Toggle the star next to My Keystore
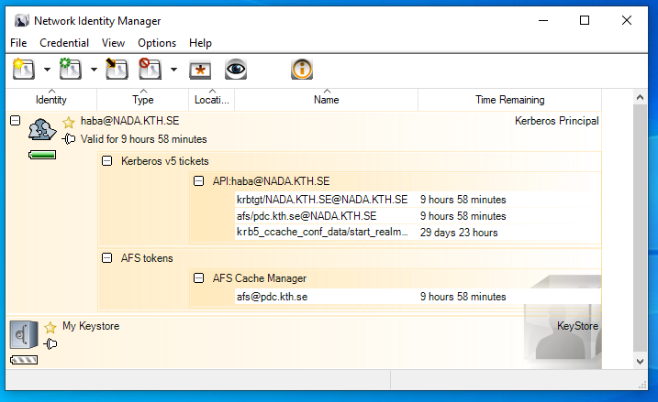This screenshot has height=402, width=658. (x=50, y=327)
